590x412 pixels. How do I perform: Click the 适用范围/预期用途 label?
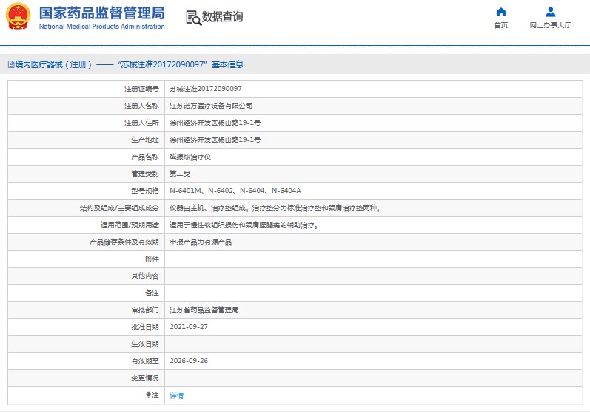[130, 225]
